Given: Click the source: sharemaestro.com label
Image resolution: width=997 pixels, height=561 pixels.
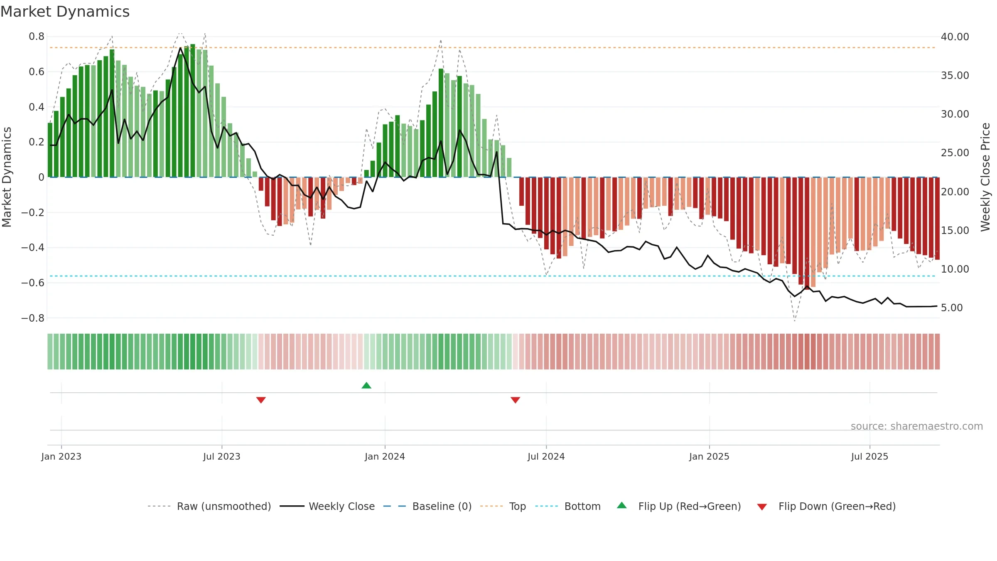Looking at the screenshot, I should coord(917,426).
